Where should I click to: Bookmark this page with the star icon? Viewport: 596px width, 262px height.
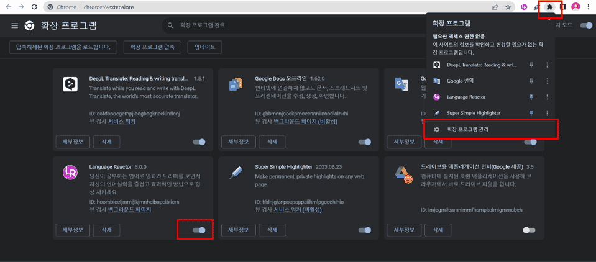tap(508, 7)
